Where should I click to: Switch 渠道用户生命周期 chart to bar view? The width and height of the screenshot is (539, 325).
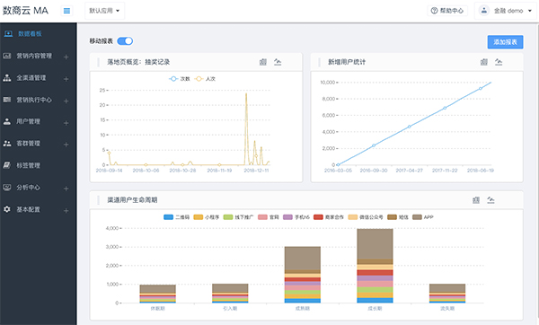click(x=476, y=200)
